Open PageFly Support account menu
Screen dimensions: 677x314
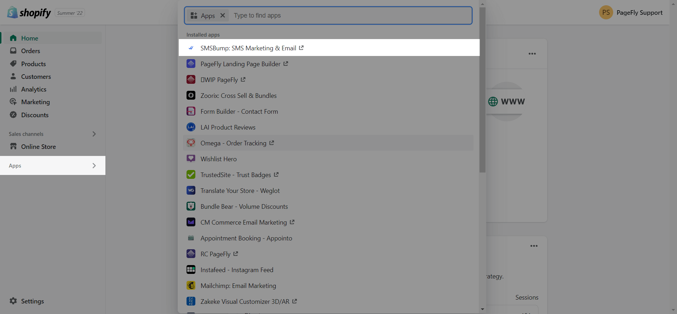coord(631,13)
